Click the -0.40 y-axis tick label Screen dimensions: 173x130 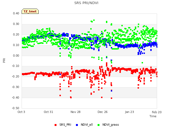click(x=15, y=97)
